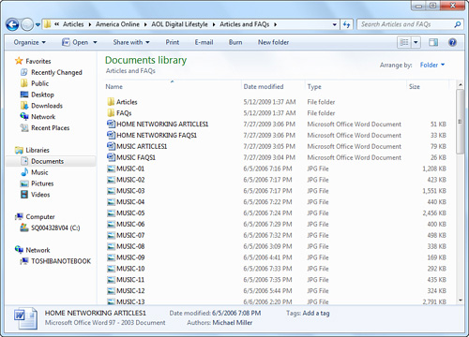Image resolution: width=469 pixels, height=337 pixels.
Task: Open the view options dropdown arrow
Action: pos(416,42)
